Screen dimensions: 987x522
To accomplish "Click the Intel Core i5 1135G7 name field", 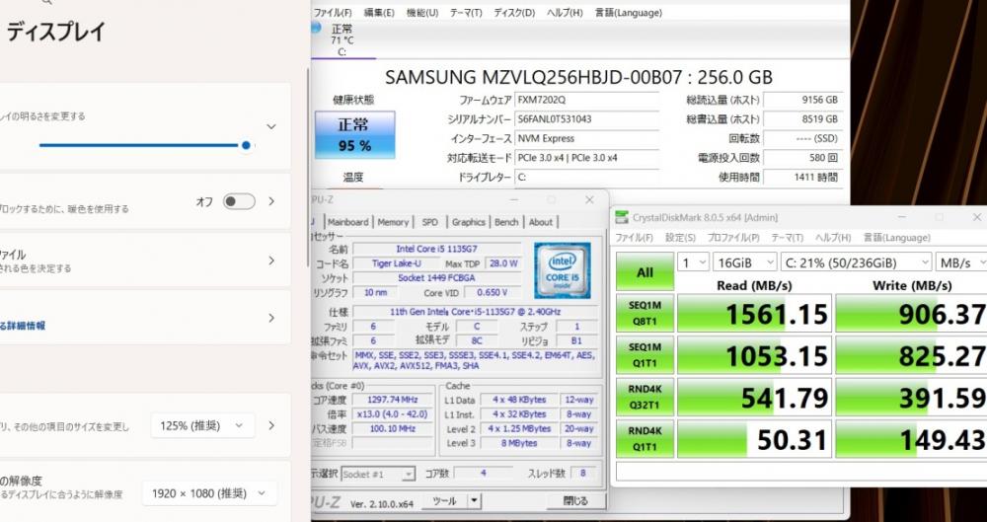I will [436, 248].
